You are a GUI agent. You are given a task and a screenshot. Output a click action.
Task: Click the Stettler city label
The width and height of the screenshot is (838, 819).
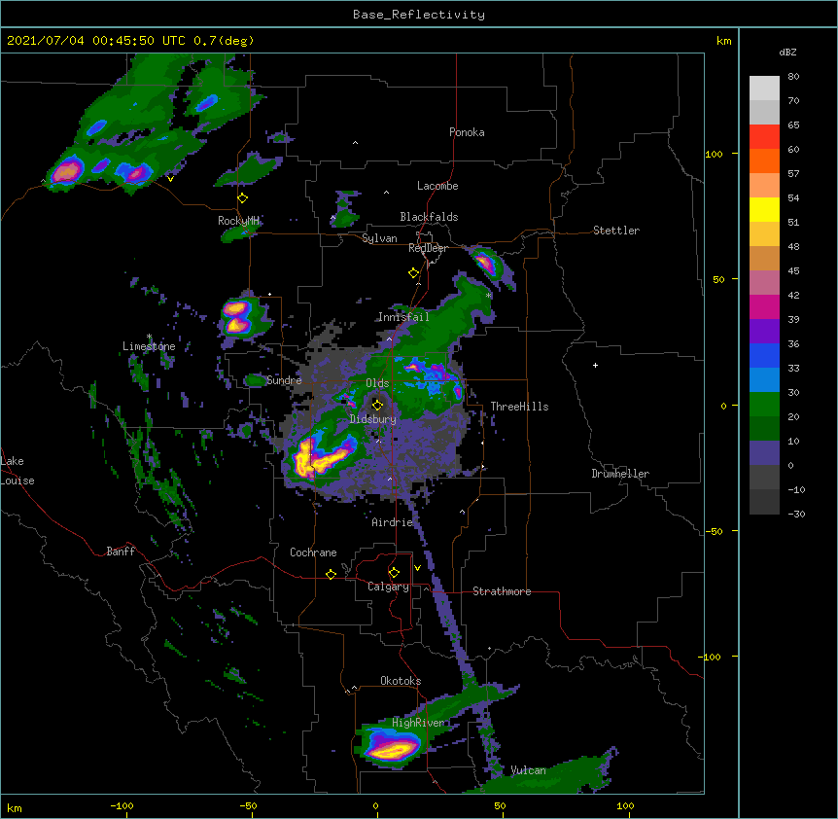pos(616,231)
